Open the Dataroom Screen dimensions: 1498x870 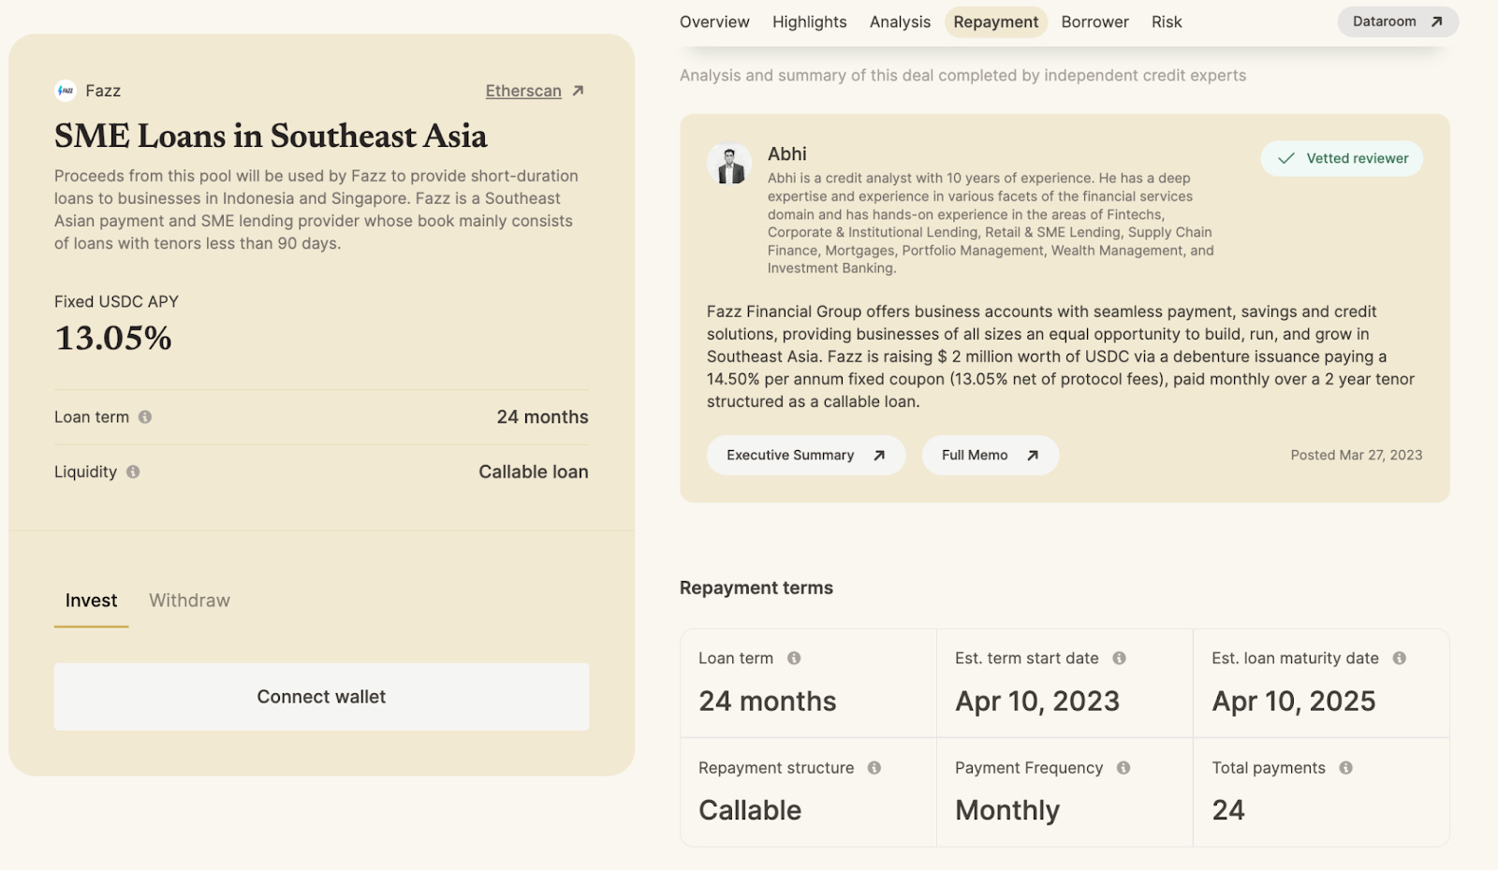[1397, 22]
